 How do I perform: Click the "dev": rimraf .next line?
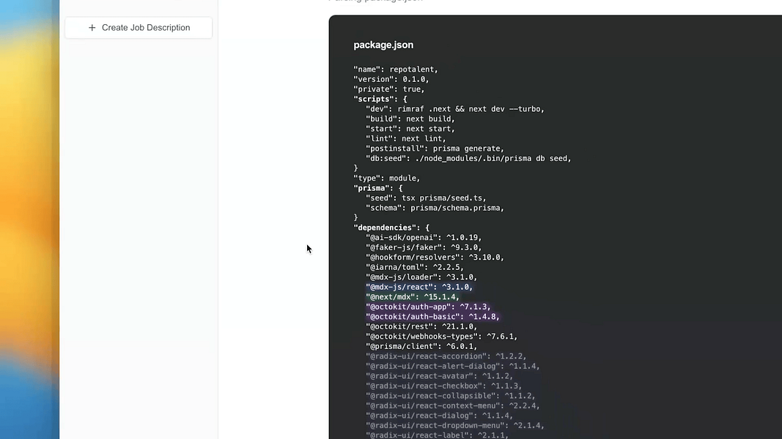[455, 109]
